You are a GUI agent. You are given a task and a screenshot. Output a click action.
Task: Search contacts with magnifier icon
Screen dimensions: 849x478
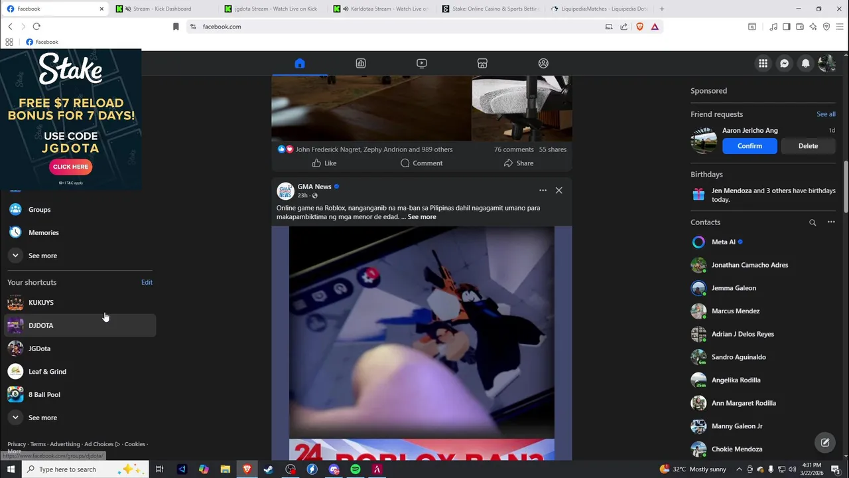pyautogui.click(x=813, y=222)
